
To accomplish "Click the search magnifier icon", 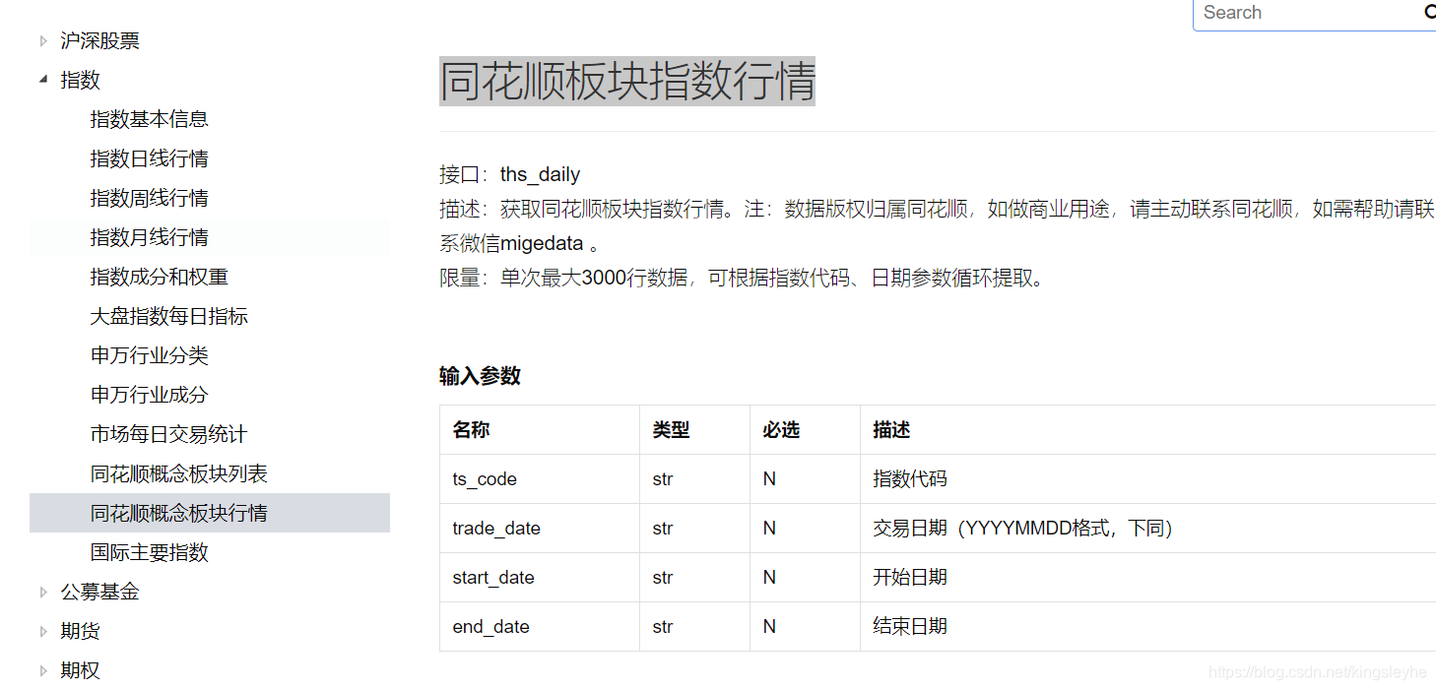I will 1430,12.
